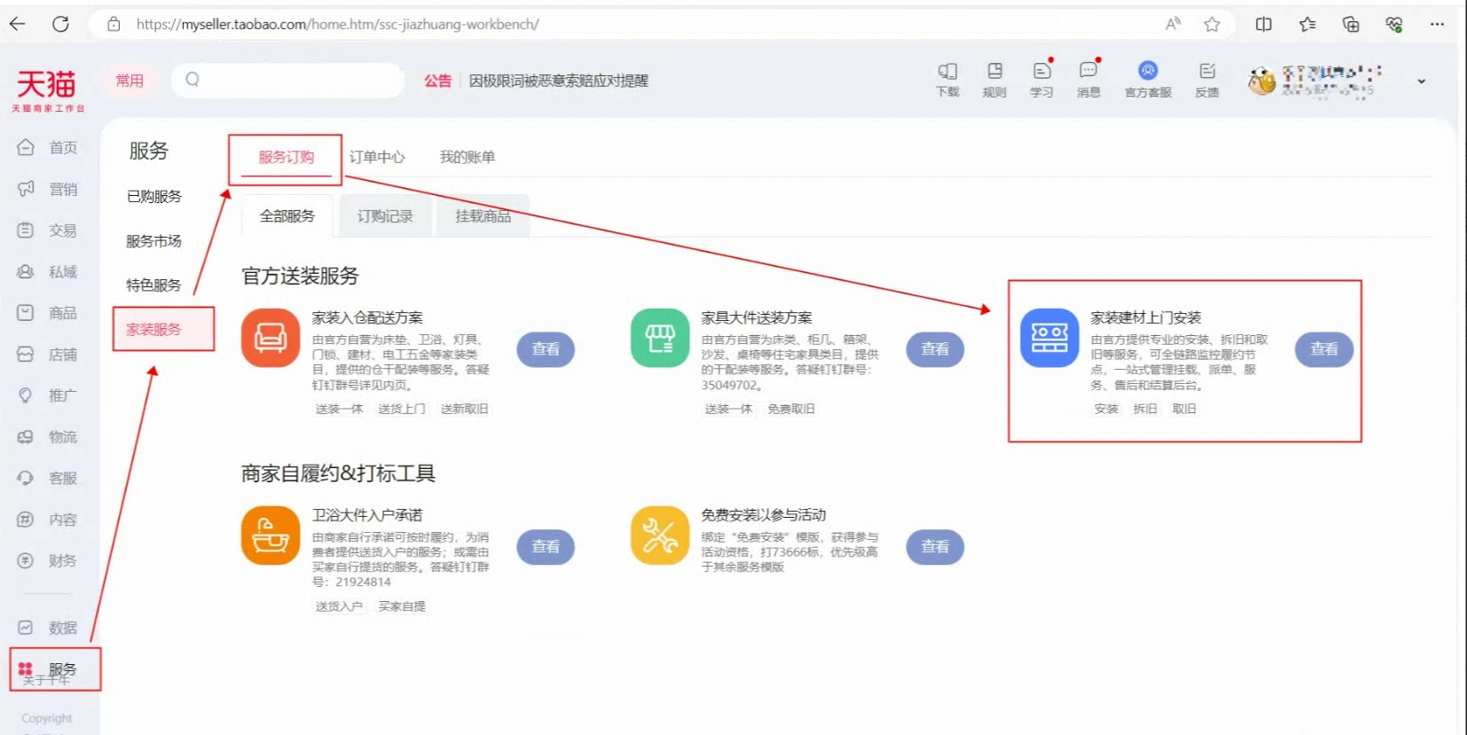Screen dimensions: 1467x735
Task: View site info via the lock icon
Action: (x=114, y=24)
